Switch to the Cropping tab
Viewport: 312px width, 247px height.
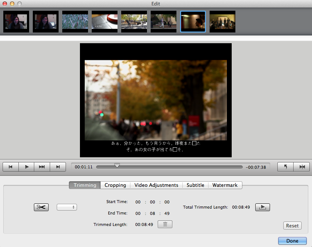(x=115, y=185)
